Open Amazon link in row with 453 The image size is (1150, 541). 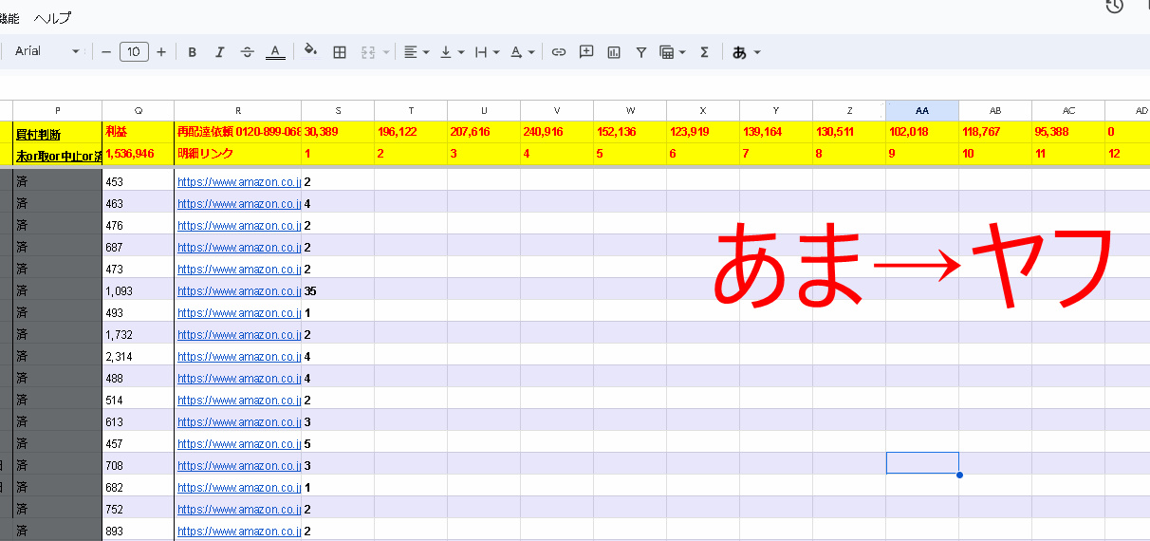[238, 181]
